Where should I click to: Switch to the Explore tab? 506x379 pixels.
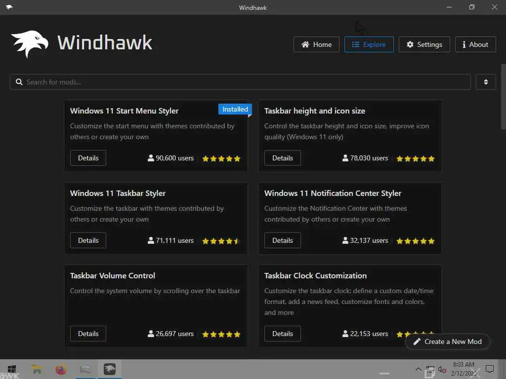pos(369,44)
